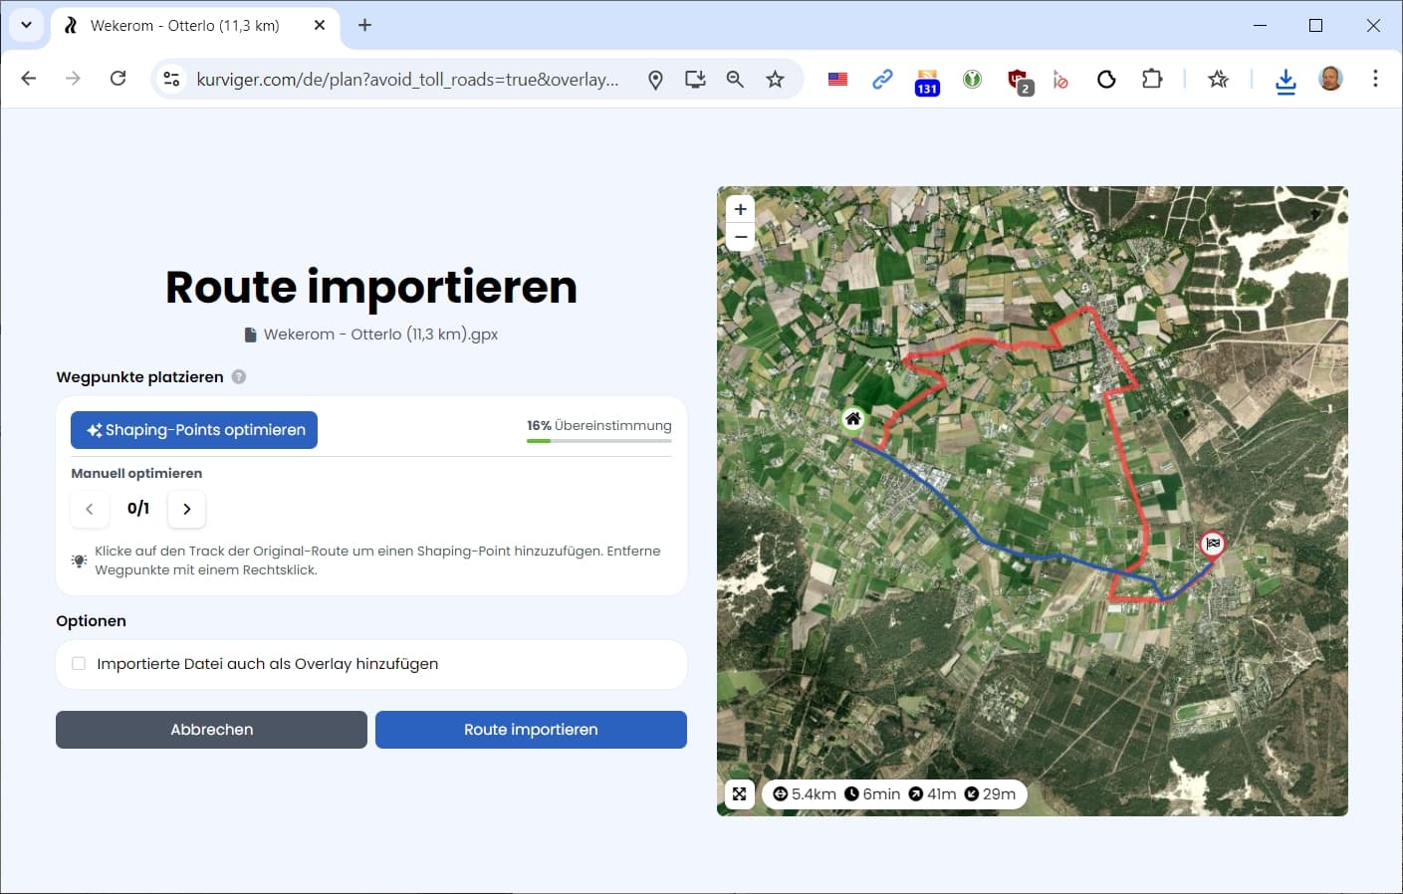Viewport: 1403px width, 894px height.
Task: Close the Wekerom - Otterlo tab
Action: click(x=320, y=25)
